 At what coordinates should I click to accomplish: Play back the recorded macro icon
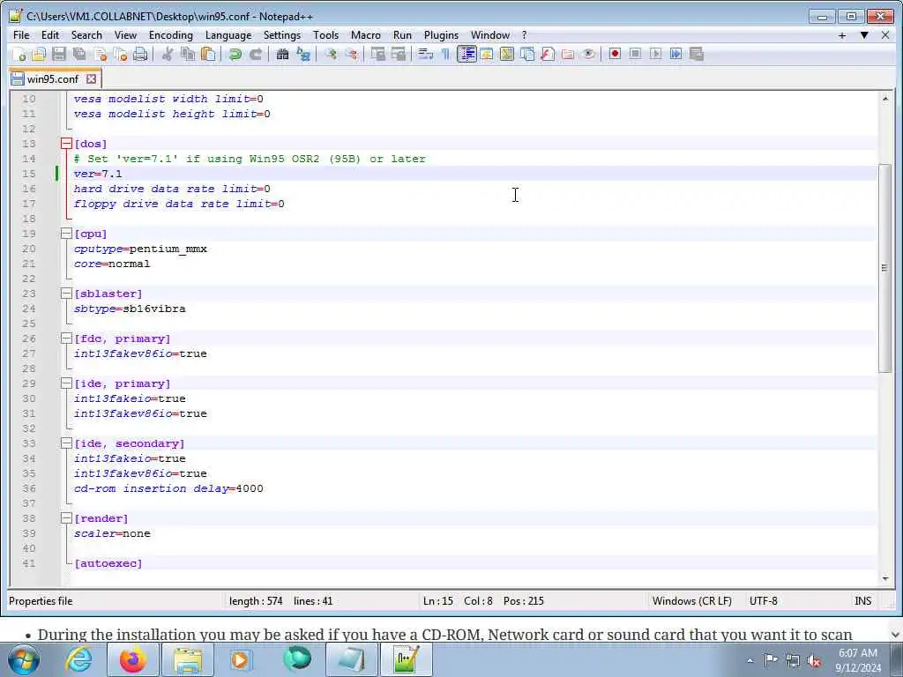[655, 54]
